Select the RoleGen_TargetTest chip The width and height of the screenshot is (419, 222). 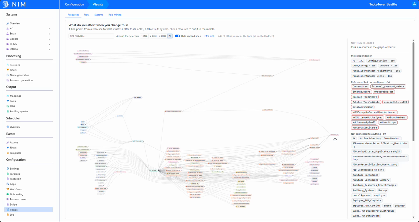pyautogui.click(x=365, y=97)
